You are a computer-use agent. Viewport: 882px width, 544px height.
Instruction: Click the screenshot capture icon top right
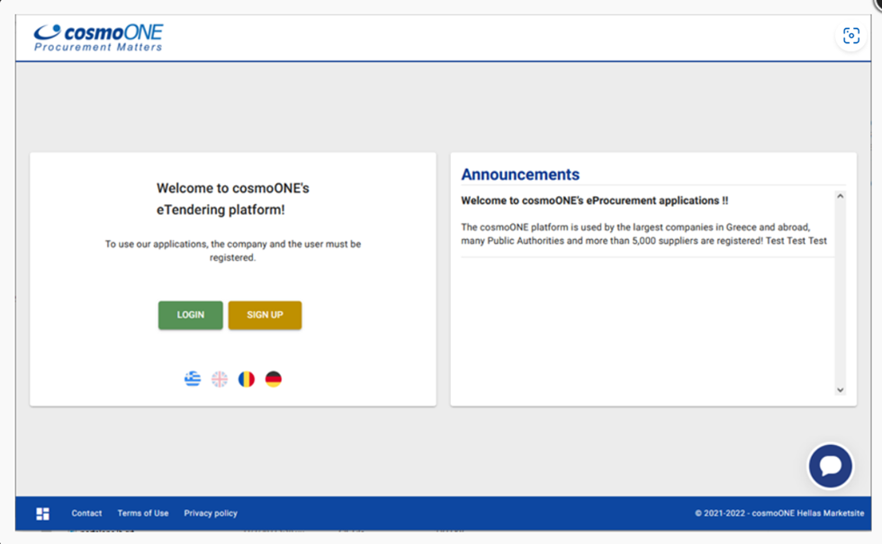(x=850, y=35)
